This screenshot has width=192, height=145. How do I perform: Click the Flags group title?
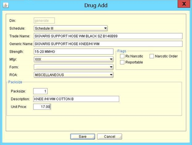(x=122, y=51)
